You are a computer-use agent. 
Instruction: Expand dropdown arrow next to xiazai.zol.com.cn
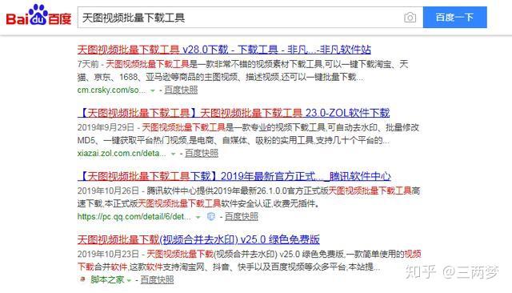click(173, 154)
